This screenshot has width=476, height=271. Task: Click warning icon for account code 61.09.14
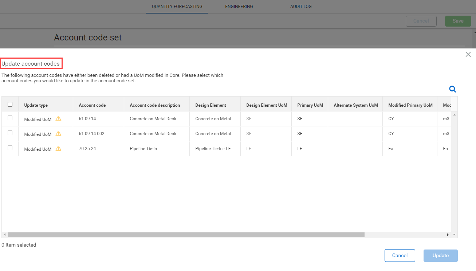tap(58, 119)
